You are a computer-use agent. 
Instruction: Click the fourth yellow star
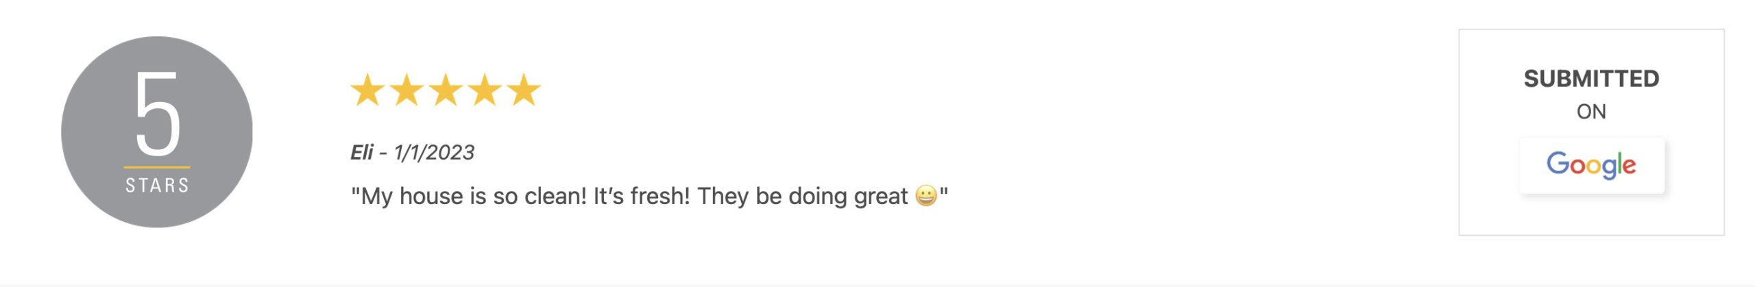[x=485, y=90]
